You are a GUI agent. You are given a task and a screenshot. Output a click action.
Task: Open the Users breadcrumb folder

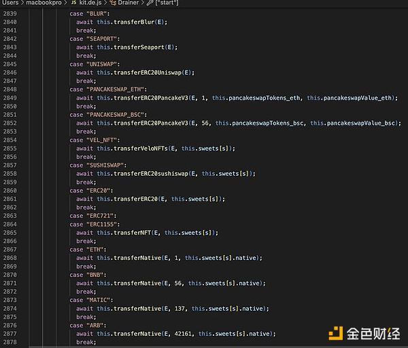tap(11, 3)
